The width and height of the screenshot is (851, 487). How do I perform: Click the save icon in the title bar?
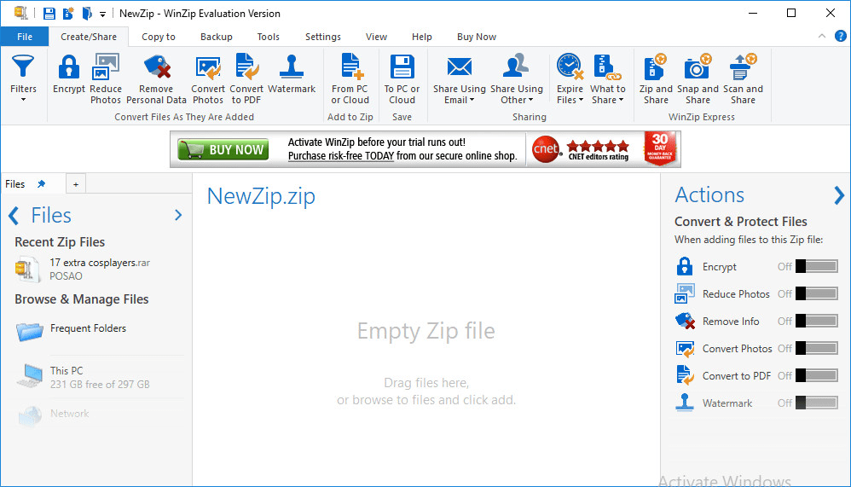click(x=49, y=14)
